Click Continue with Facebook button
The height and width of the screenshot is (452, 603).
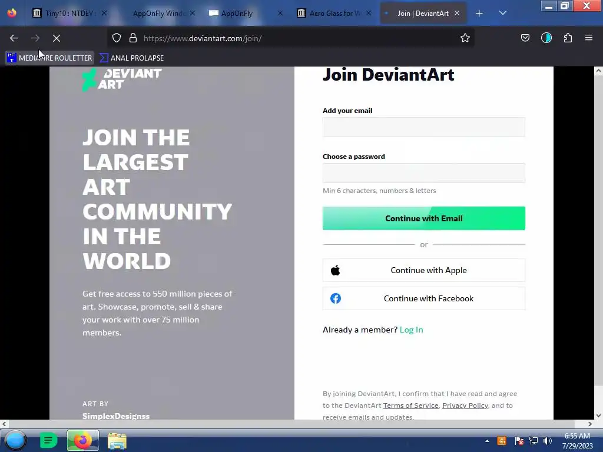pos(423,298)
